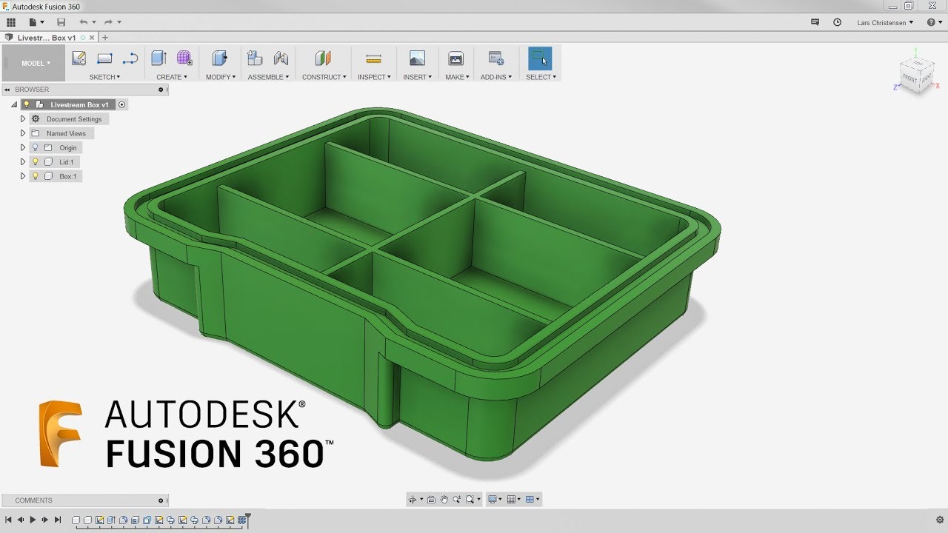Select the Create Form purple sculpt tool
The image size is (948, 533).
point(184,58)
